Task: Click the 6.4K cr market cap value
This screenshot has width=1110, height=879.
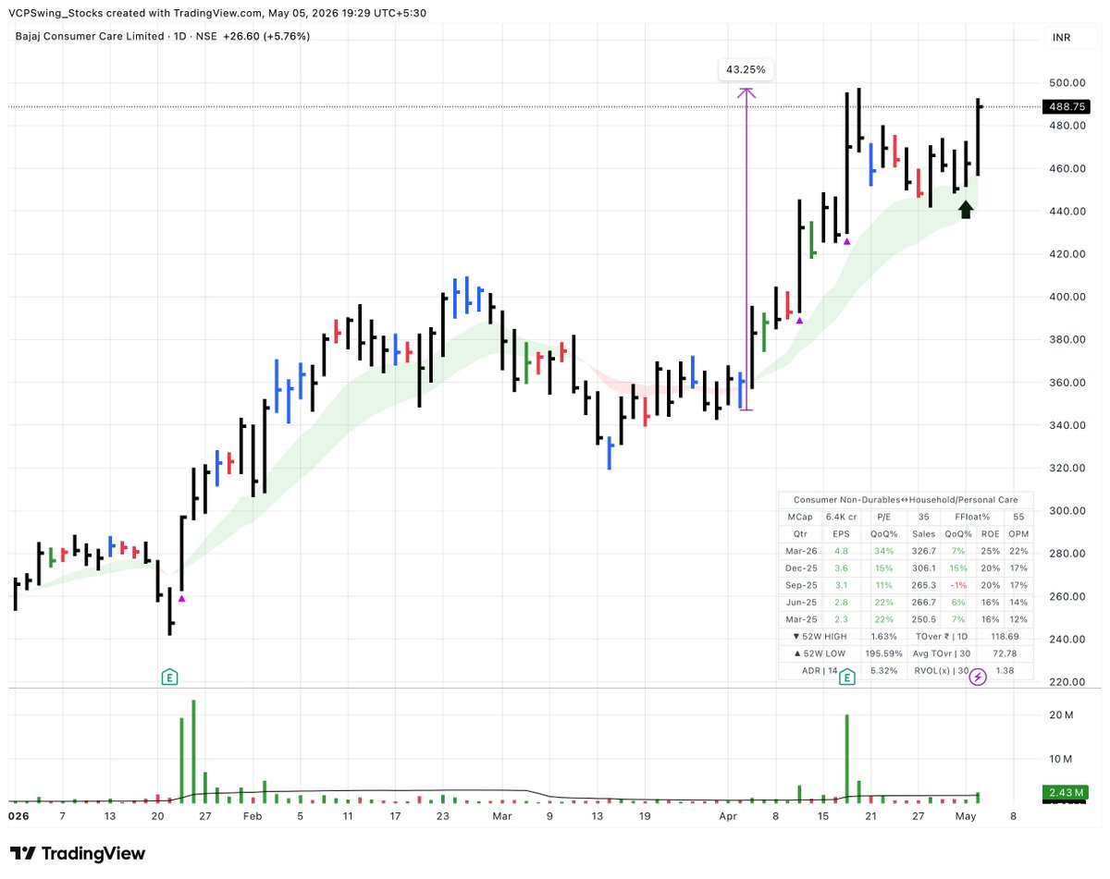Action: coord(842,517)
